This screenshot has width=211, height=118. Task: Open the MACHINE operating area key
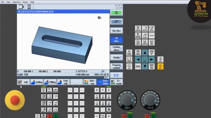tap(138, 29)
